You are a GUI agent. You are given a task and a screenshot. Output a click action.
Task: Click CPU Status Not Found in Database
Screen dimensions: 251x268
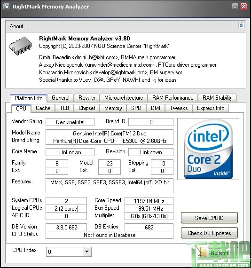[x=110, y=235]
